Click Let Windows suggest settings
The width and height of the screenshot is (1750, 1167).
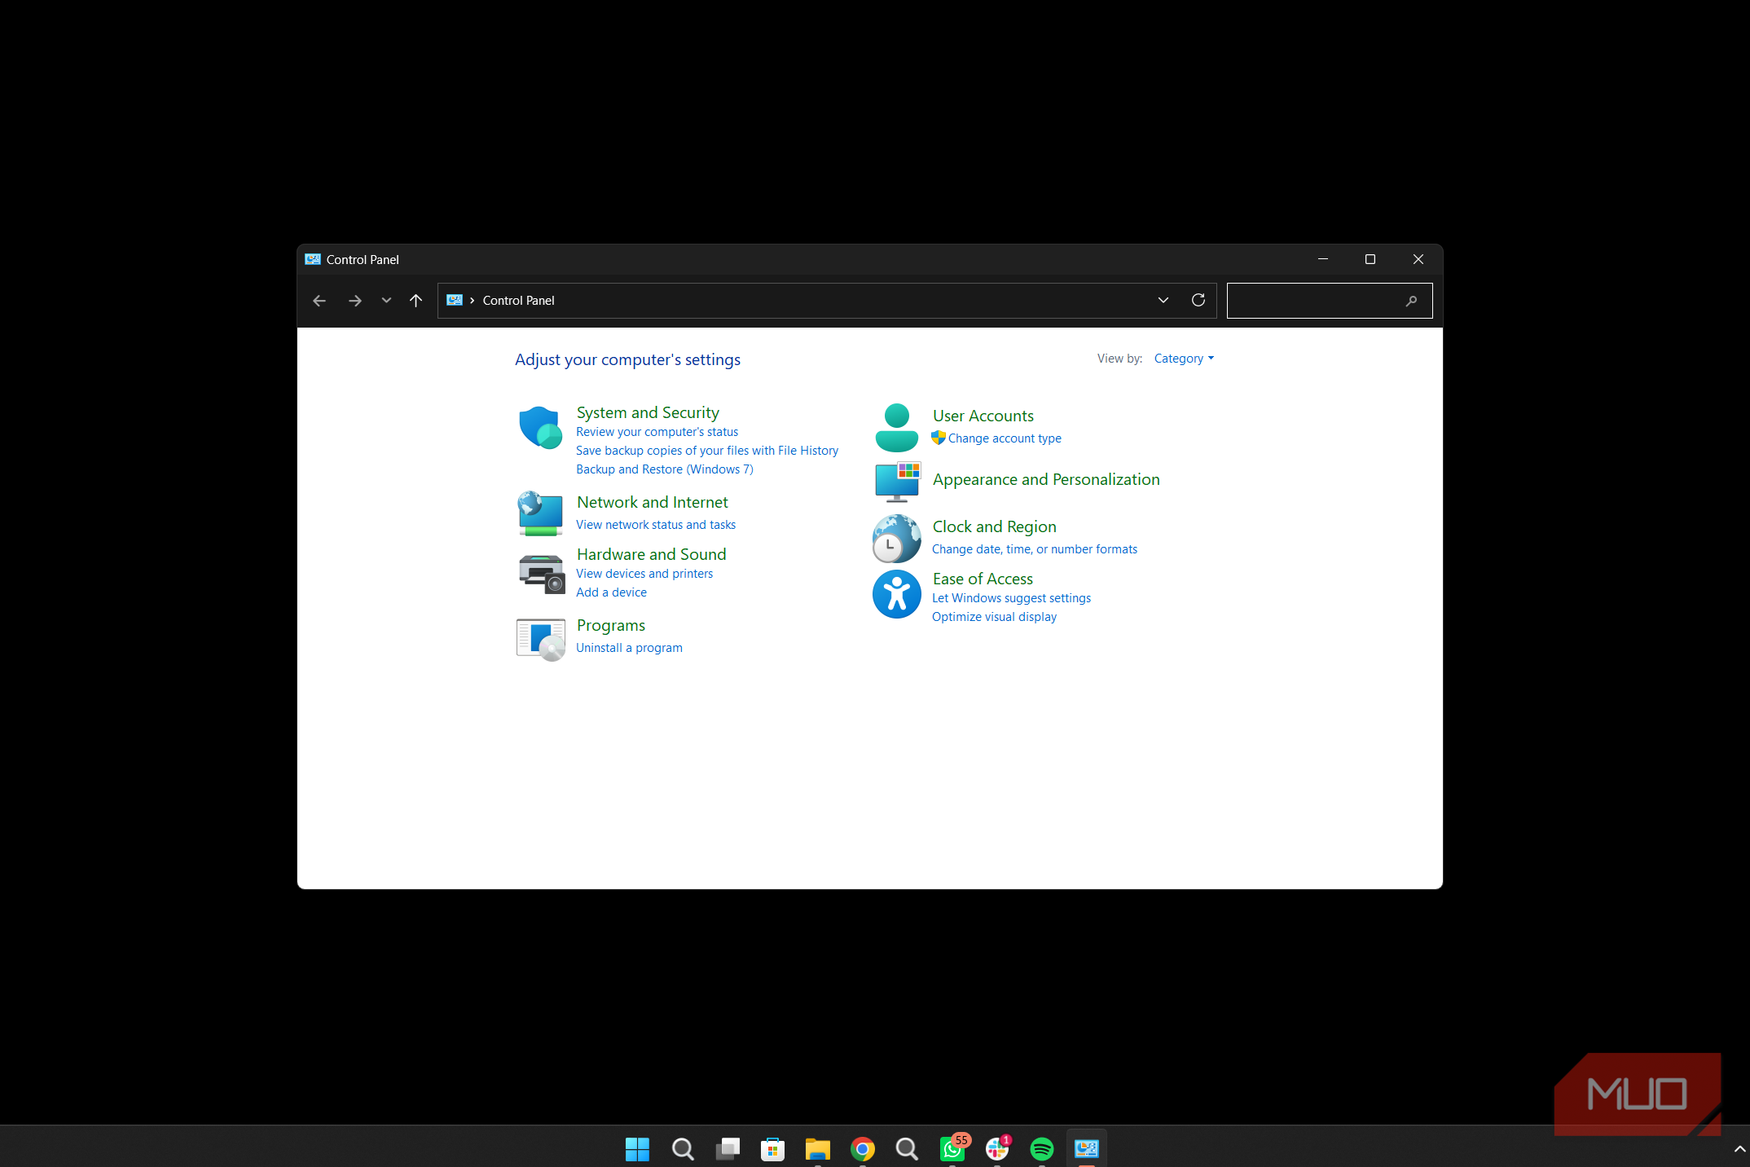[x=1011, y=598]
